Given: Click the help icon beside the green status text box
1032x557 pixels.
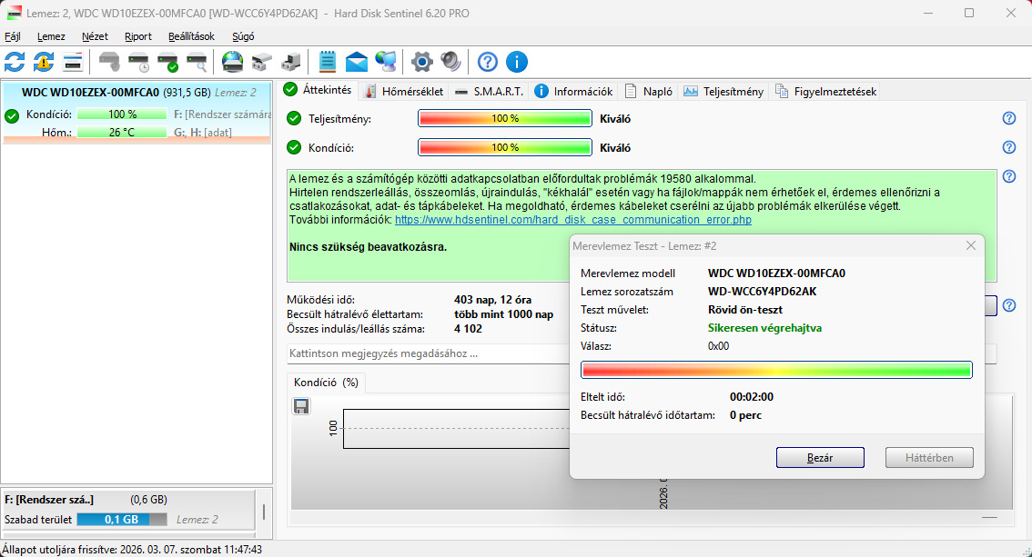Looking at the screenshot, I should [x=1009, y=176].
